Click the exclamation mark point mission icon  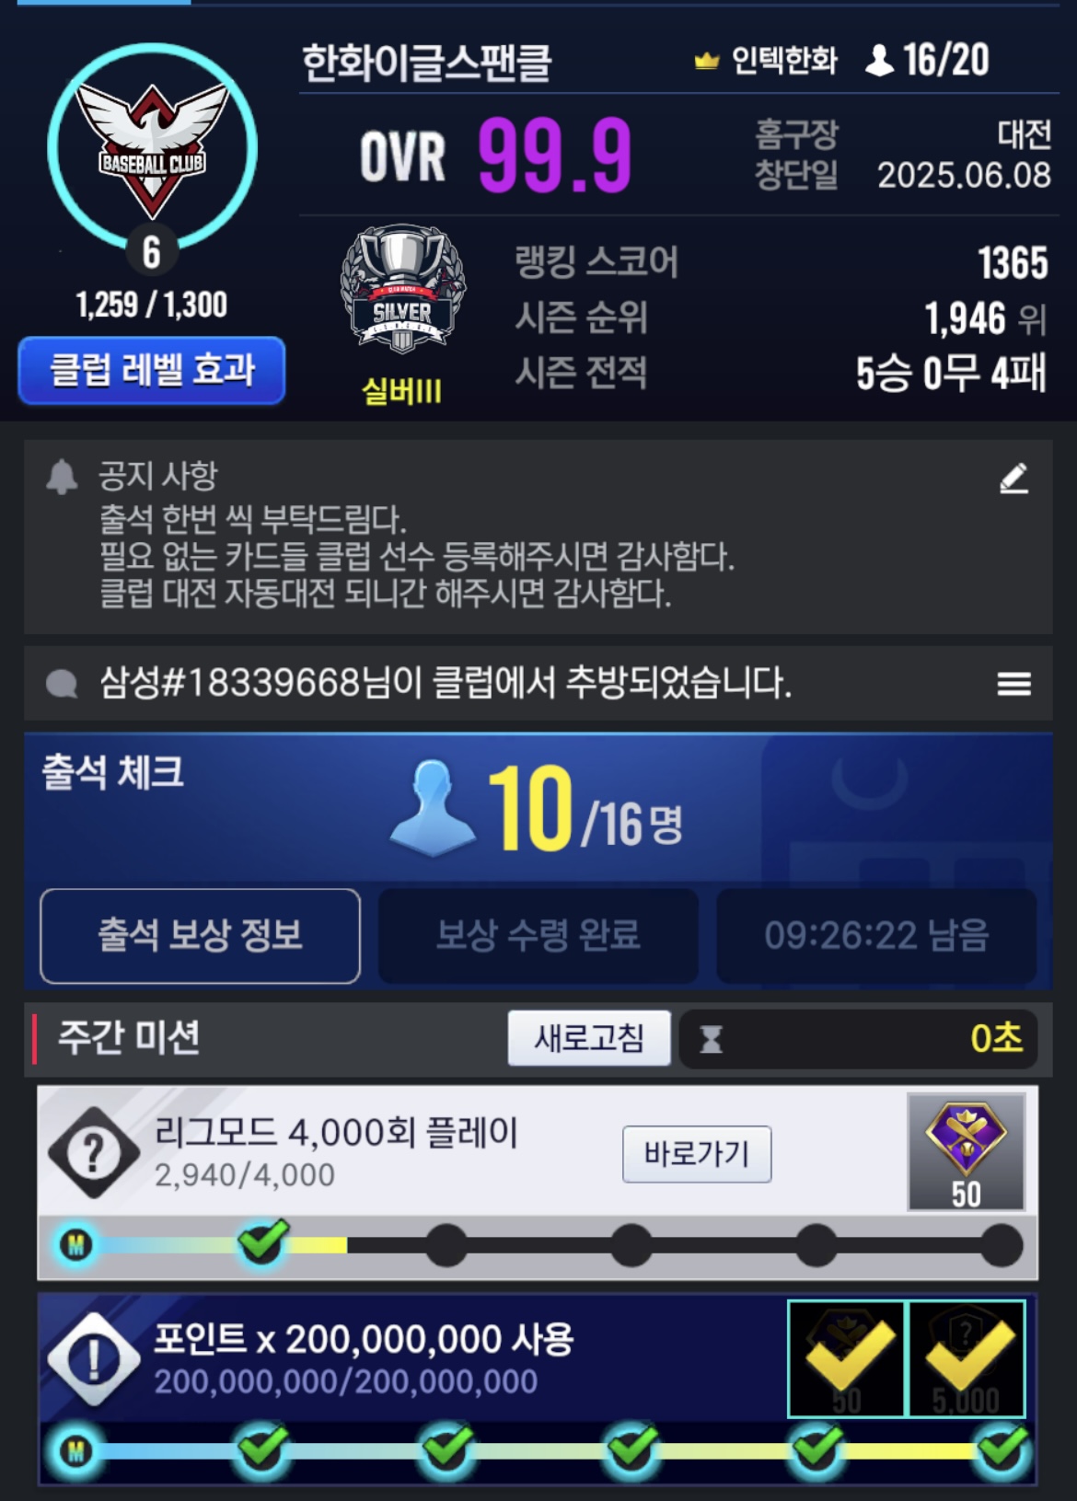[93, 1359]
